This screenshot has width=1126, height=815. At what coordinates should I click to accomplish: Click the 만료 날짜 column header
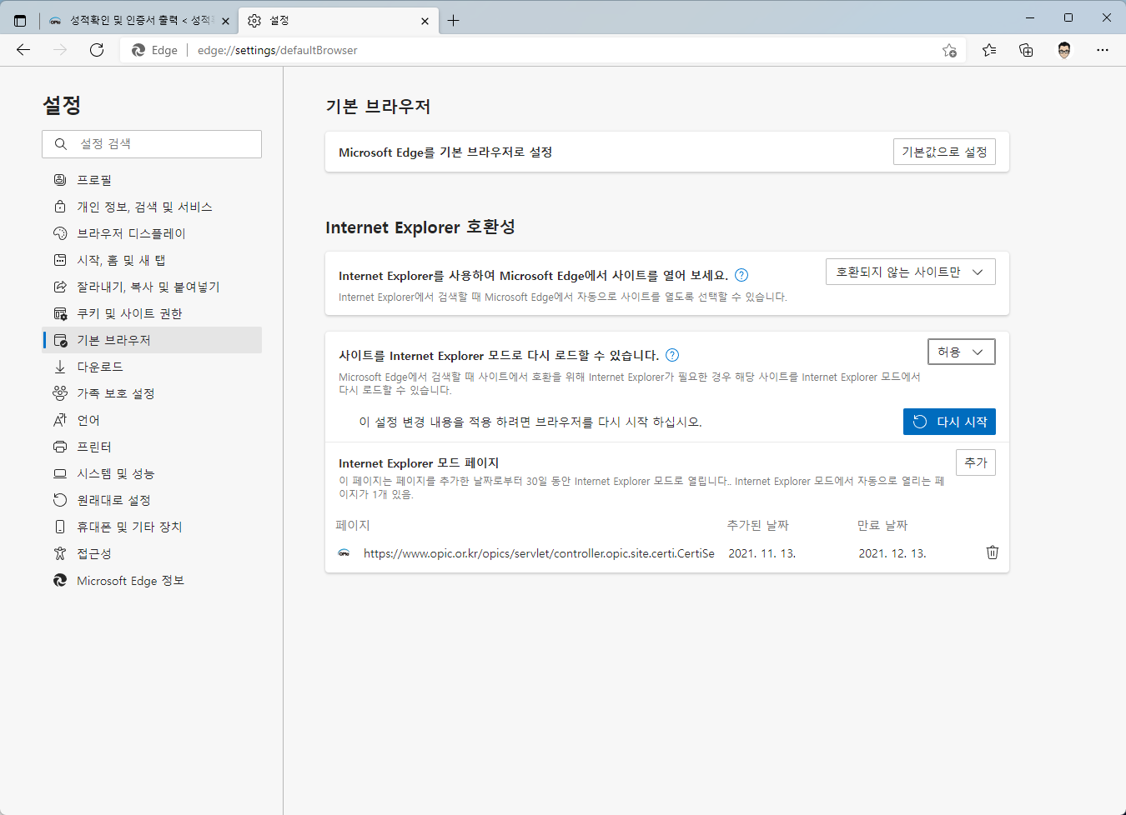pos(882,525)
